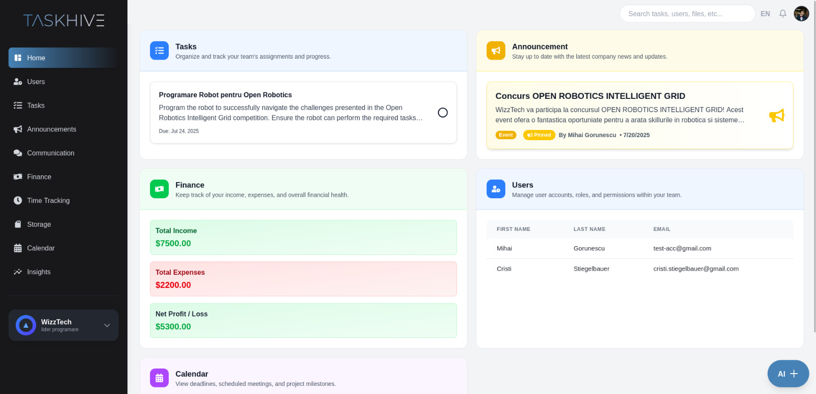Click the TaskHive logo in sidebar
Image resolution: width=816 pixels, height=394 pixels.
[x=64, y=20]
